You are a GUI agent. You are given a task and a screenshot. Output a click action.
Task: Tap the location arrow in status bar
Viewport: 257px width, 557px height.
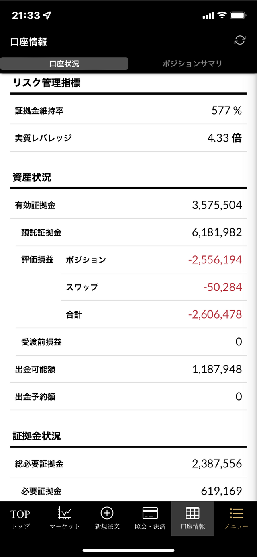47,16
